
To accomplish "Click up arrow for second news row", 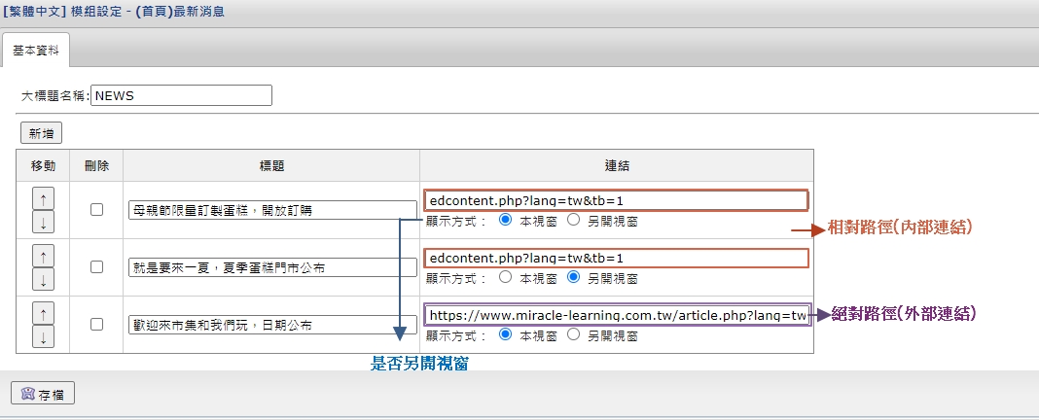I will (44, 255).
